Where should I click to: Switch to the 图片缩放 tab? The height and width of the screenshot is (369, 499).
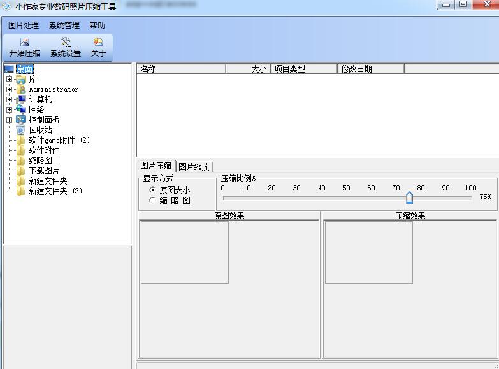194,167
